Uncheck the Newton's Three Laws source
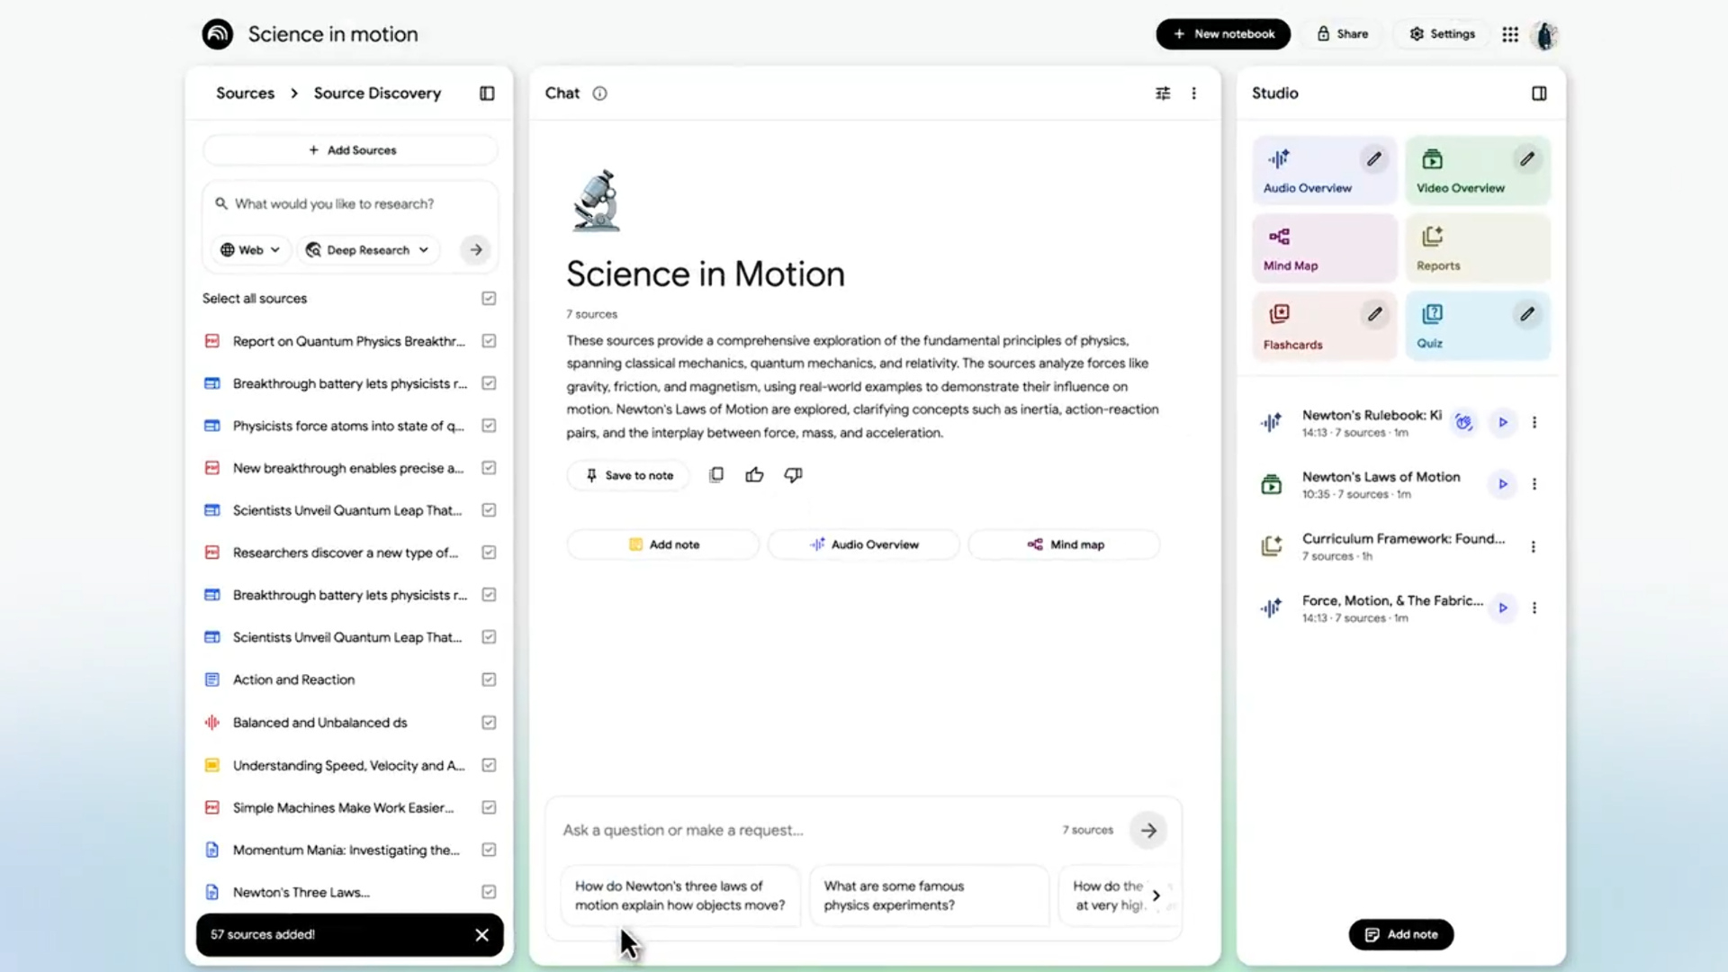The height and width of the screenshot is (972, 1728). 489,892
